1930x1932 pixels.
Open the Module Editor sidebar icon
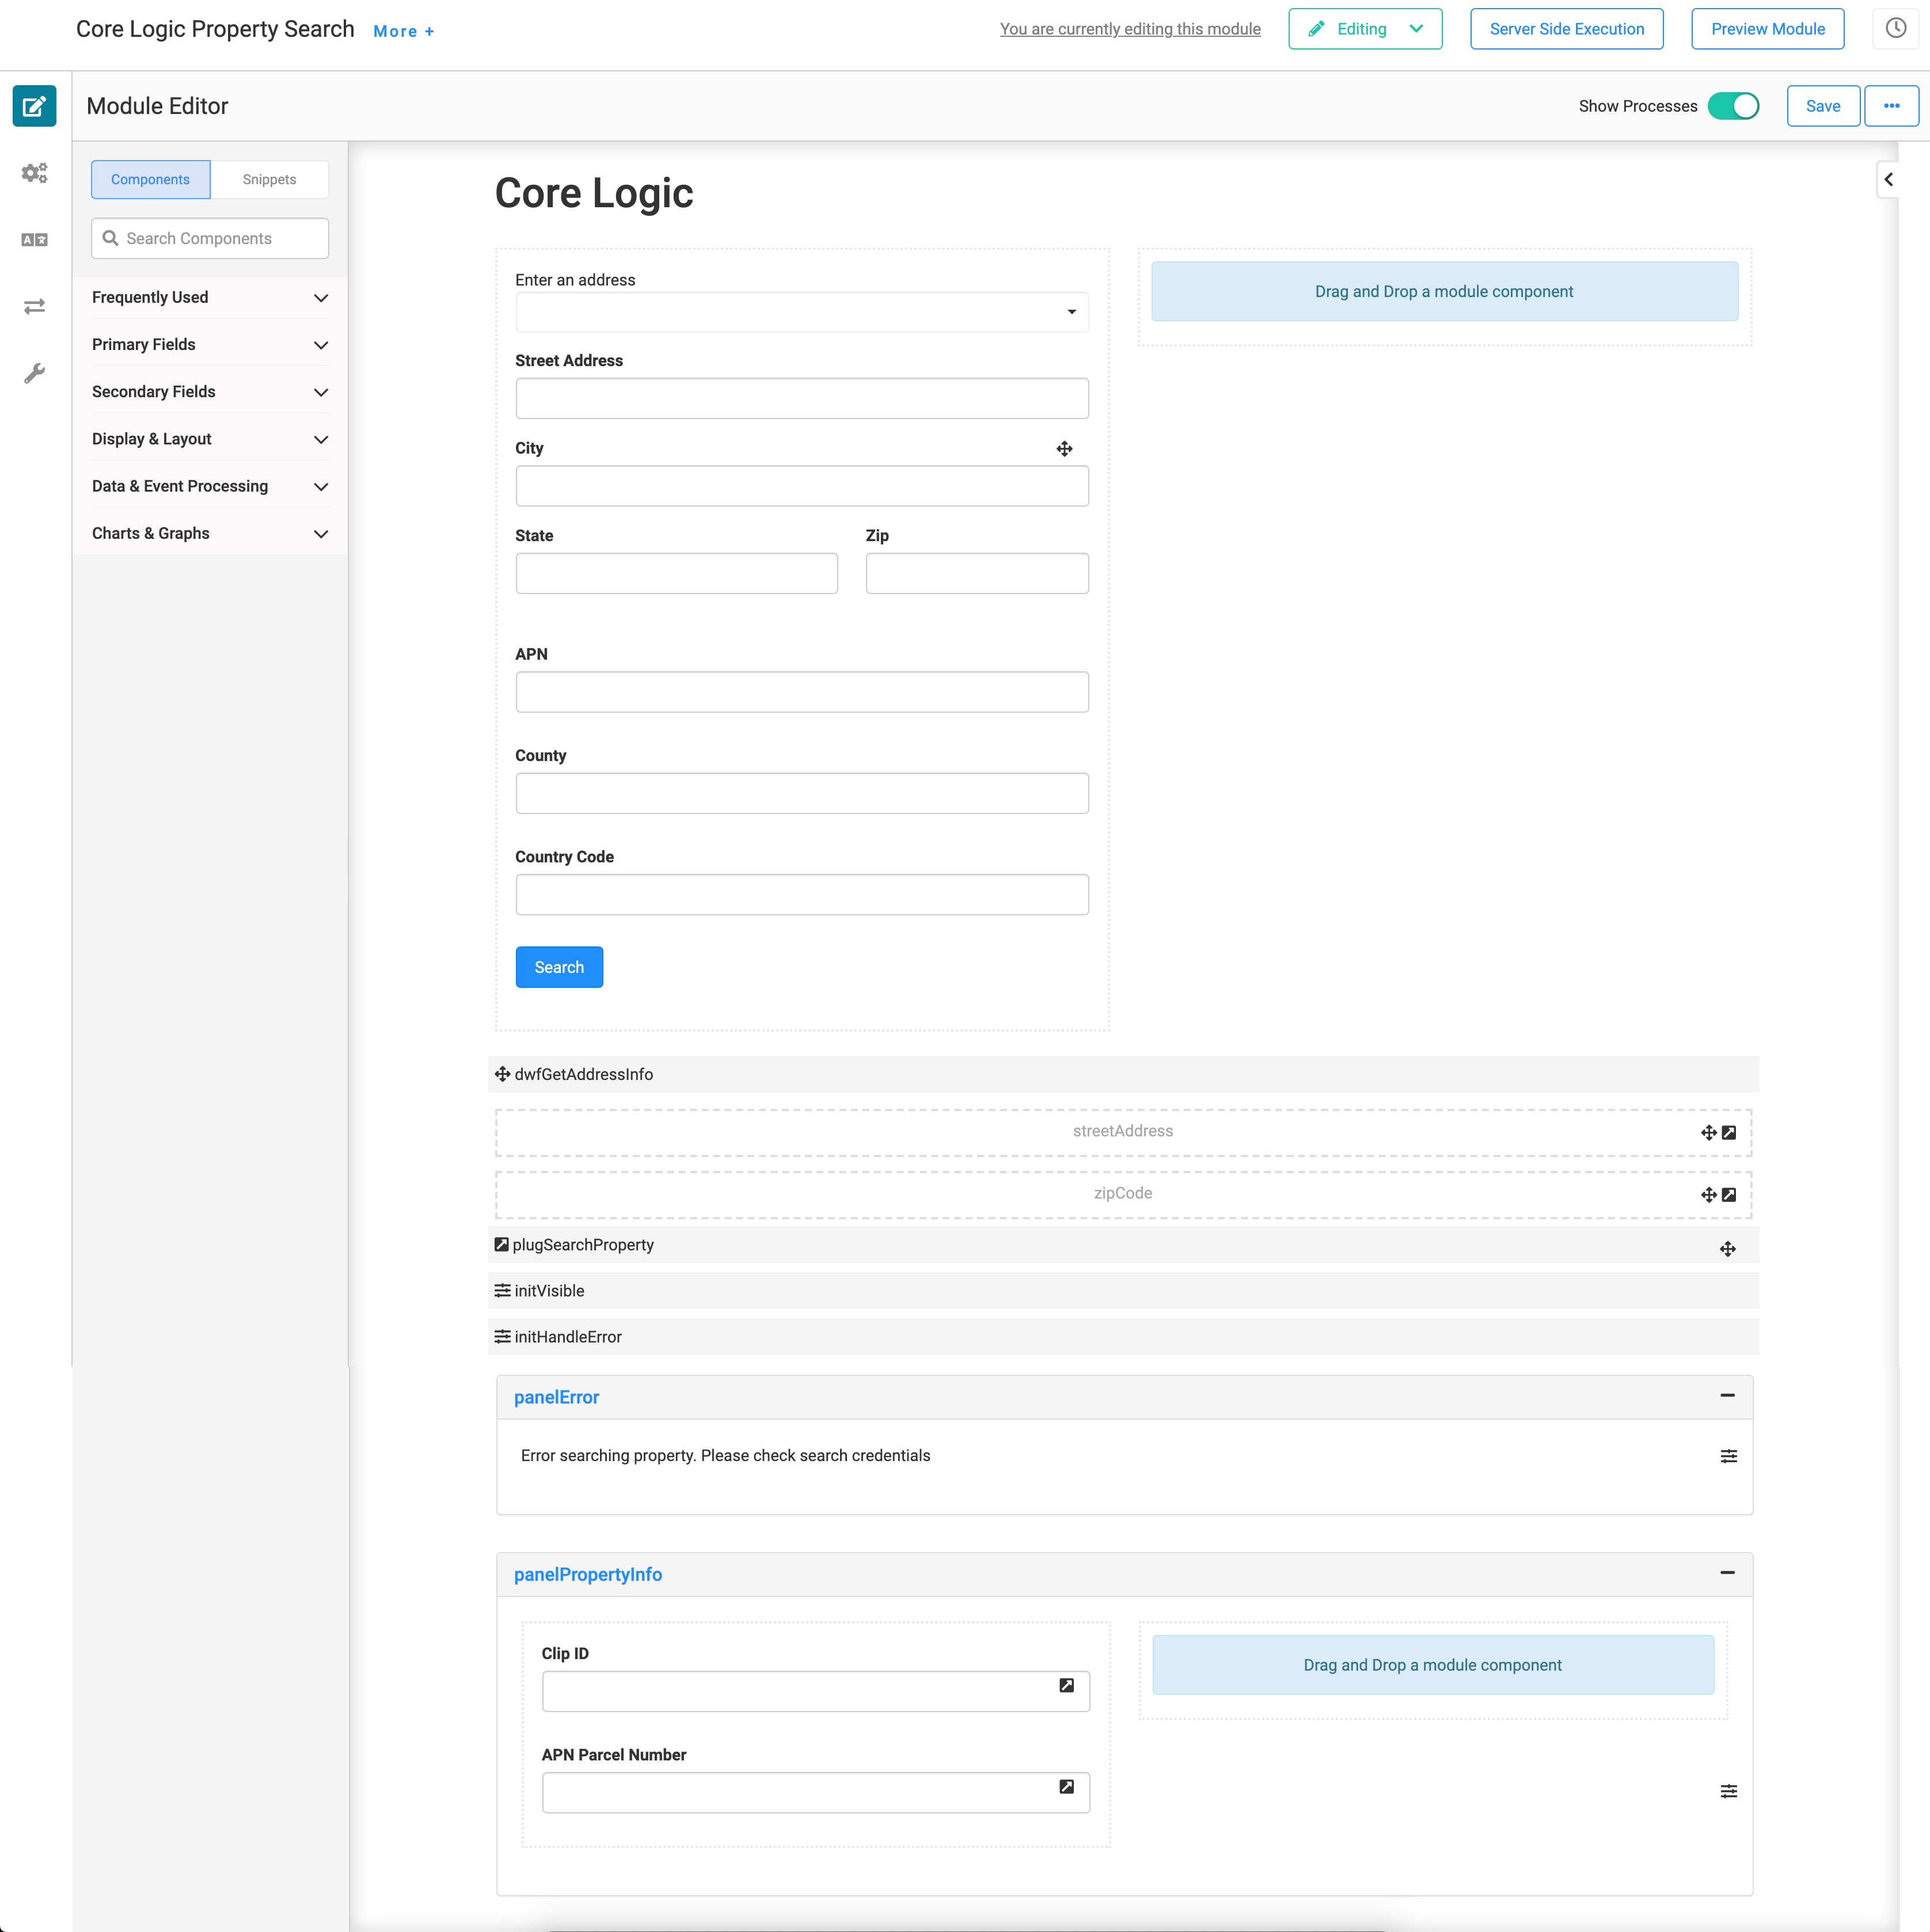[34, 106]
